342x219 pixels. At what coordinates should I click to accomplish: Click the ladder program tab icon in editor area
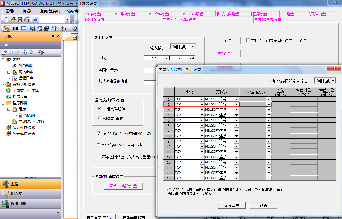click(75, 37)
